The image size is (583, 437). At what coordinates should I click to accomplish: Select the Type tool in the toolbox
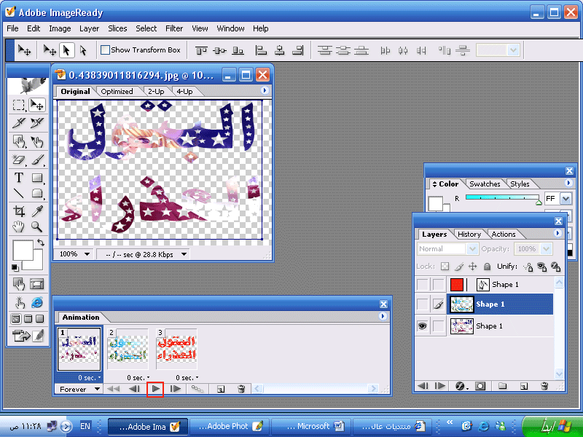[19, 177]
